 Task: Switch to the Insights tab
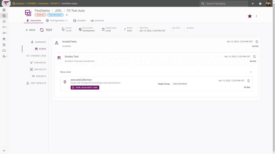coord(79,21)
